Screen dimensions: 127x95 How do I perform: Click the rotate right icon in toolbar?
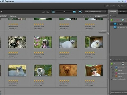pyautogui.click(x=48, y=12)
